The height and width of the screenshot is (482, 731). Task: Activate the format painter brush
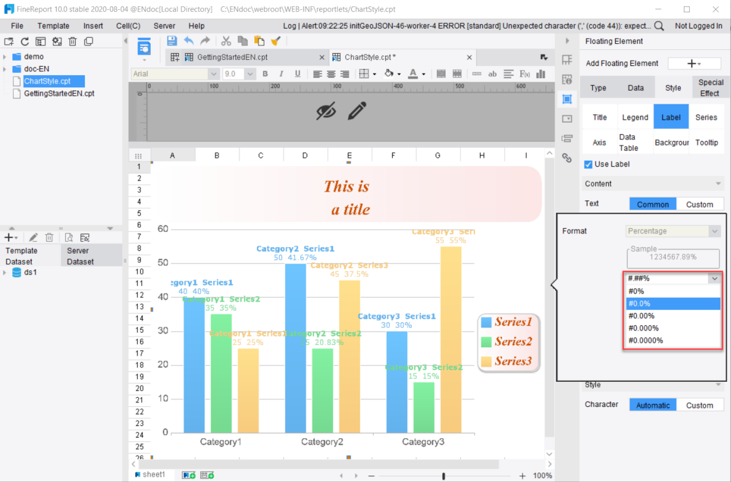click(x=276, y=41)
